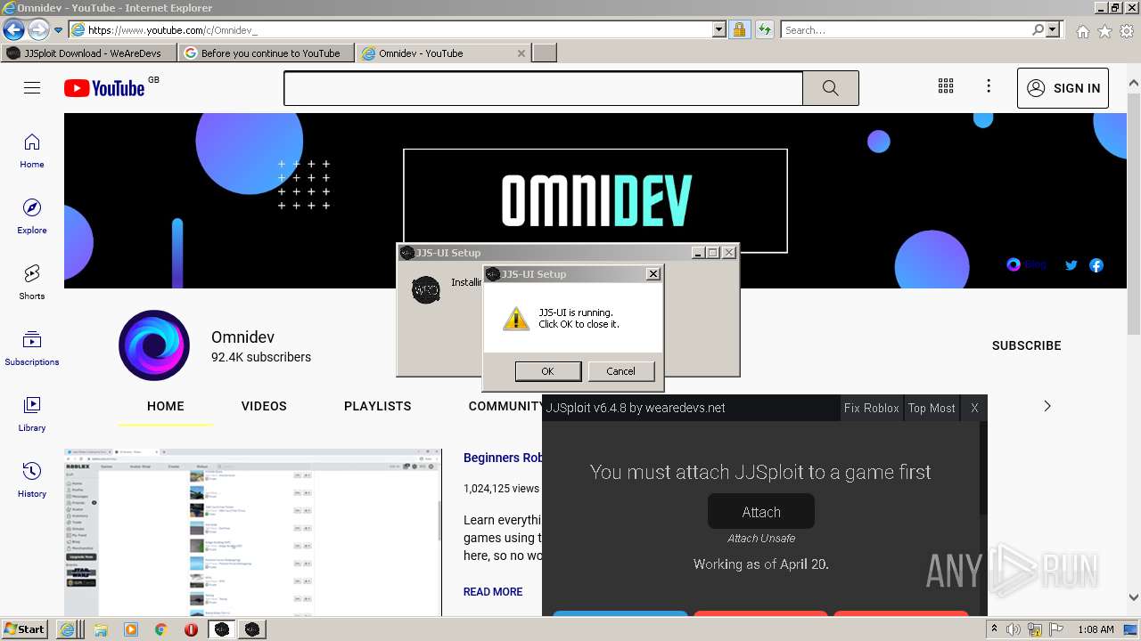Click the SIGN IN button

point(1063,88)
